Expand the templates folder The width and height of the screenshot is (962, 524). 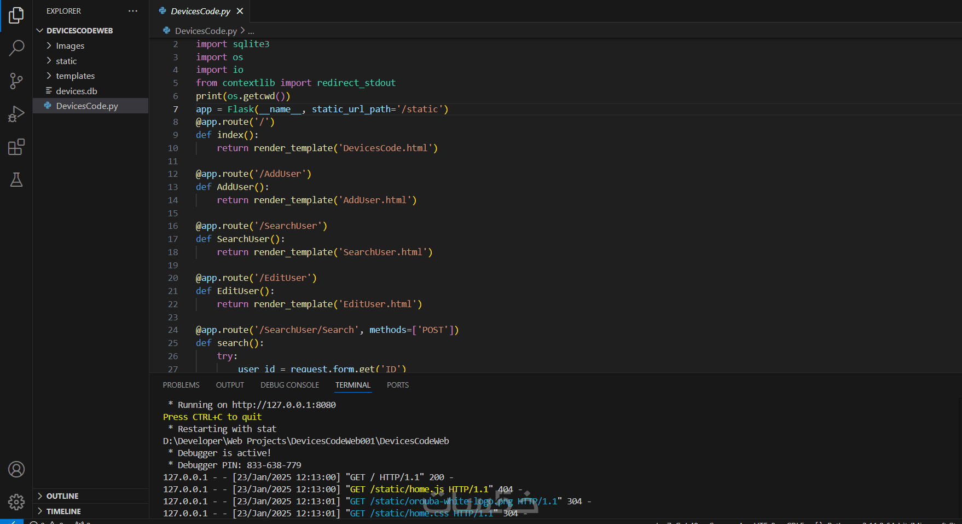pyautogui.click(x=75, y=76)
